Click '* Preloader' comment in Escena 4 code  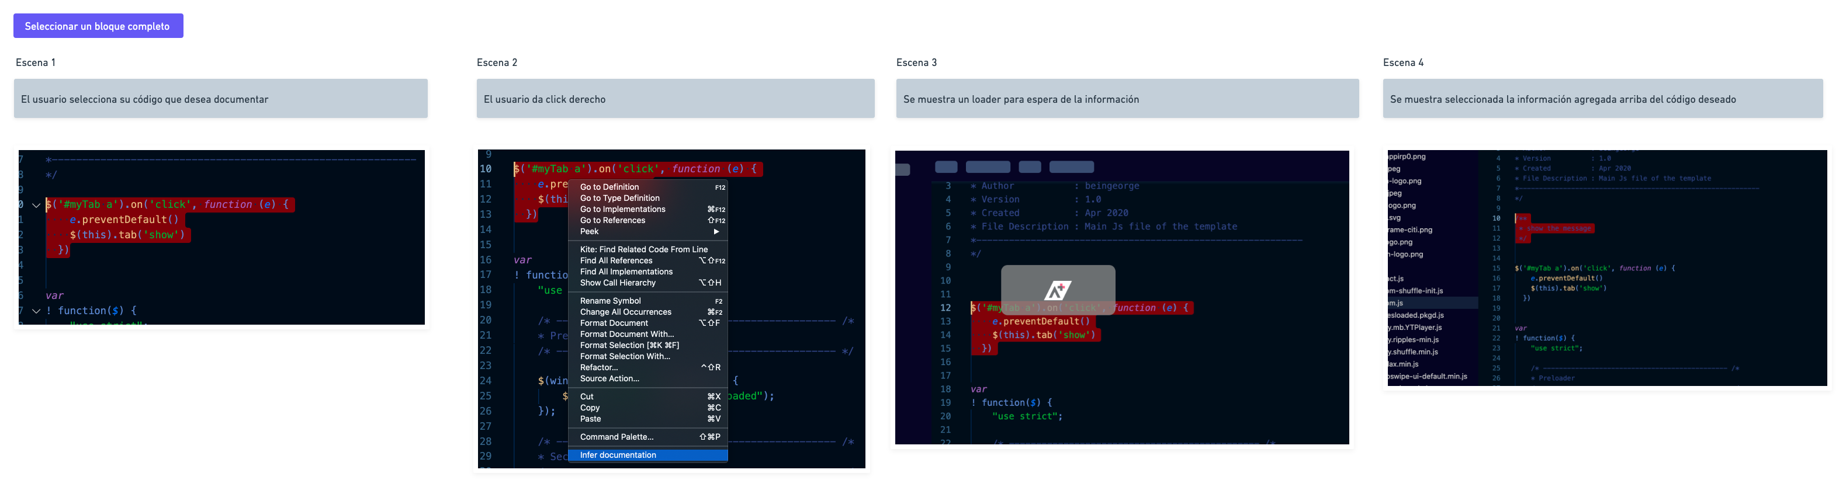(x=1553, y=378)
